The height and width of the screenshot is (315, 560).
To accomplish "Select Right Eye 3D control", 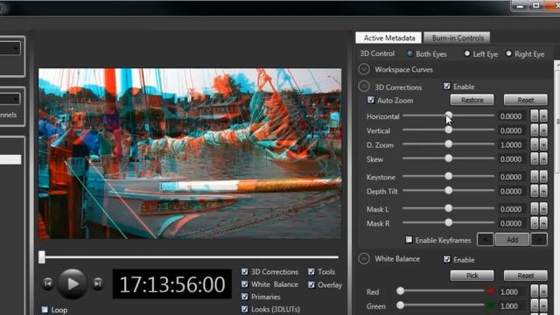I will tap(508, 53).
